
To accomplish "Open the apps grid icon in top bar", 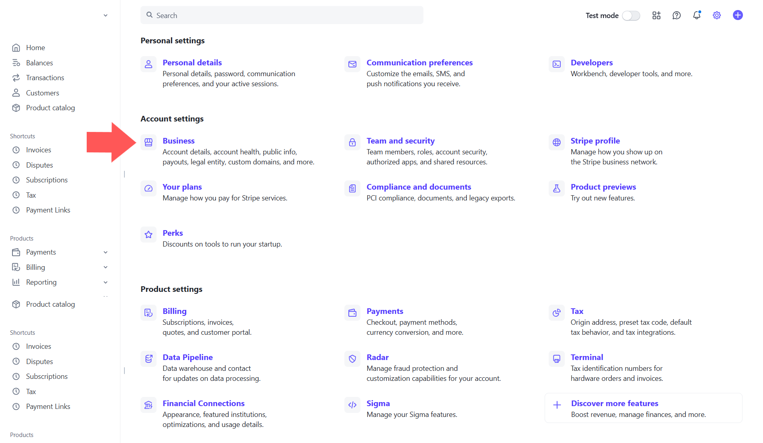I will point(657,15).
